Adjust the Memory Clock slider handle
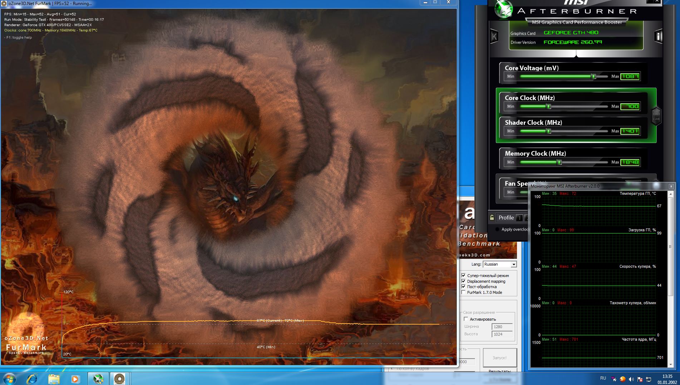 pos(560,162)
